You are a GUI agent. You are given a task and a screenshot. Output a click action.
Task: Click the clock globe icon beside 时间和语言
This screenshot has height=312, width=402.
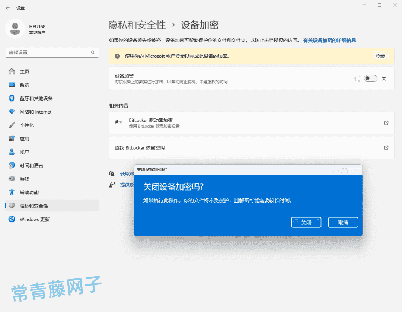(12, 165)
